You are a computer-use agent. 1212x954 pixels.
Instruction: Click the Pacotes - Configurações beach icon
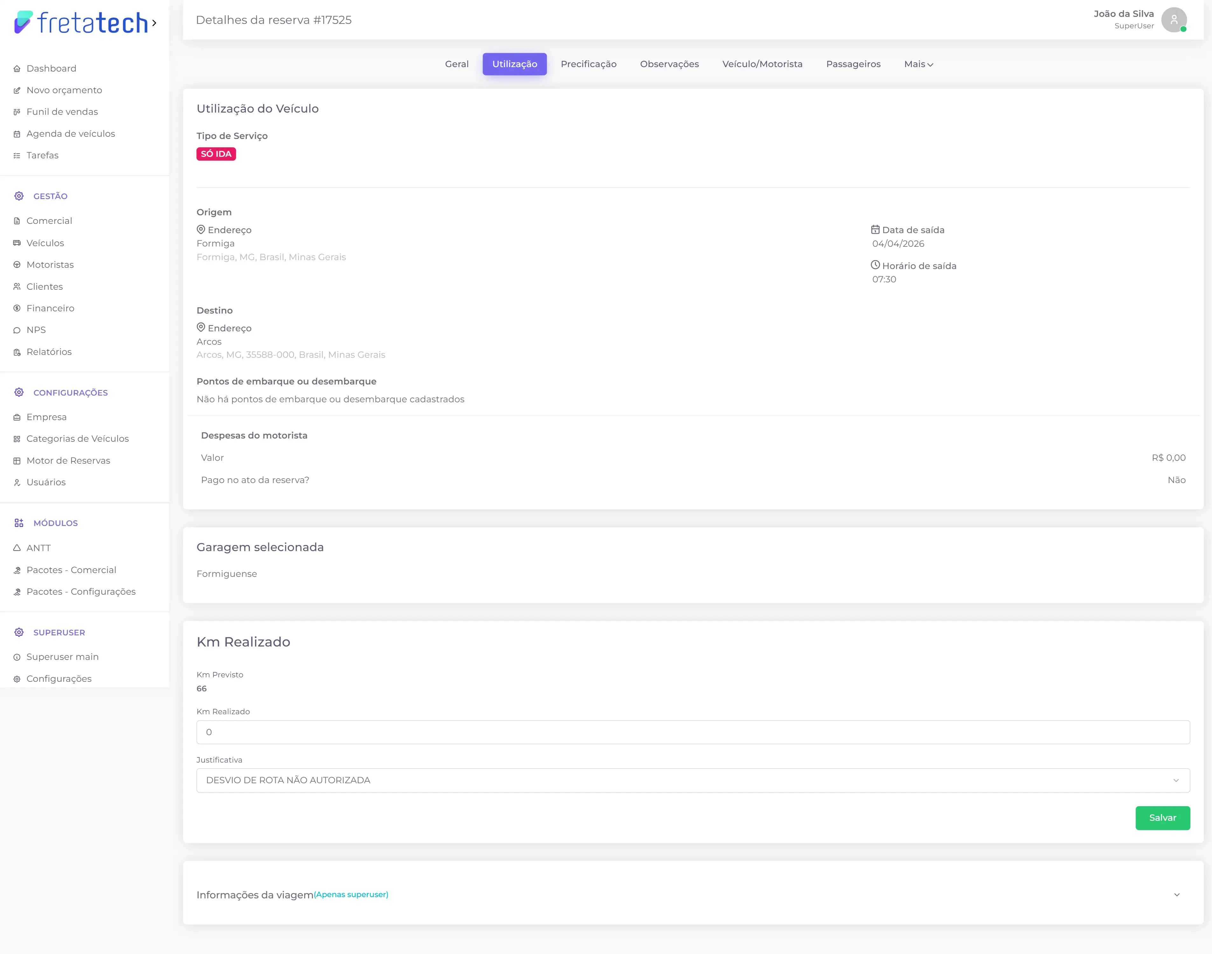click(x=17, y=592)
